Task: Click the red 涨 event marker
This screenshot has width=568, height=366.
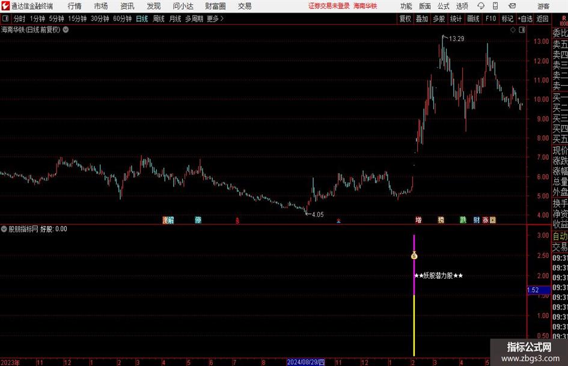Action: coord(486,220)
